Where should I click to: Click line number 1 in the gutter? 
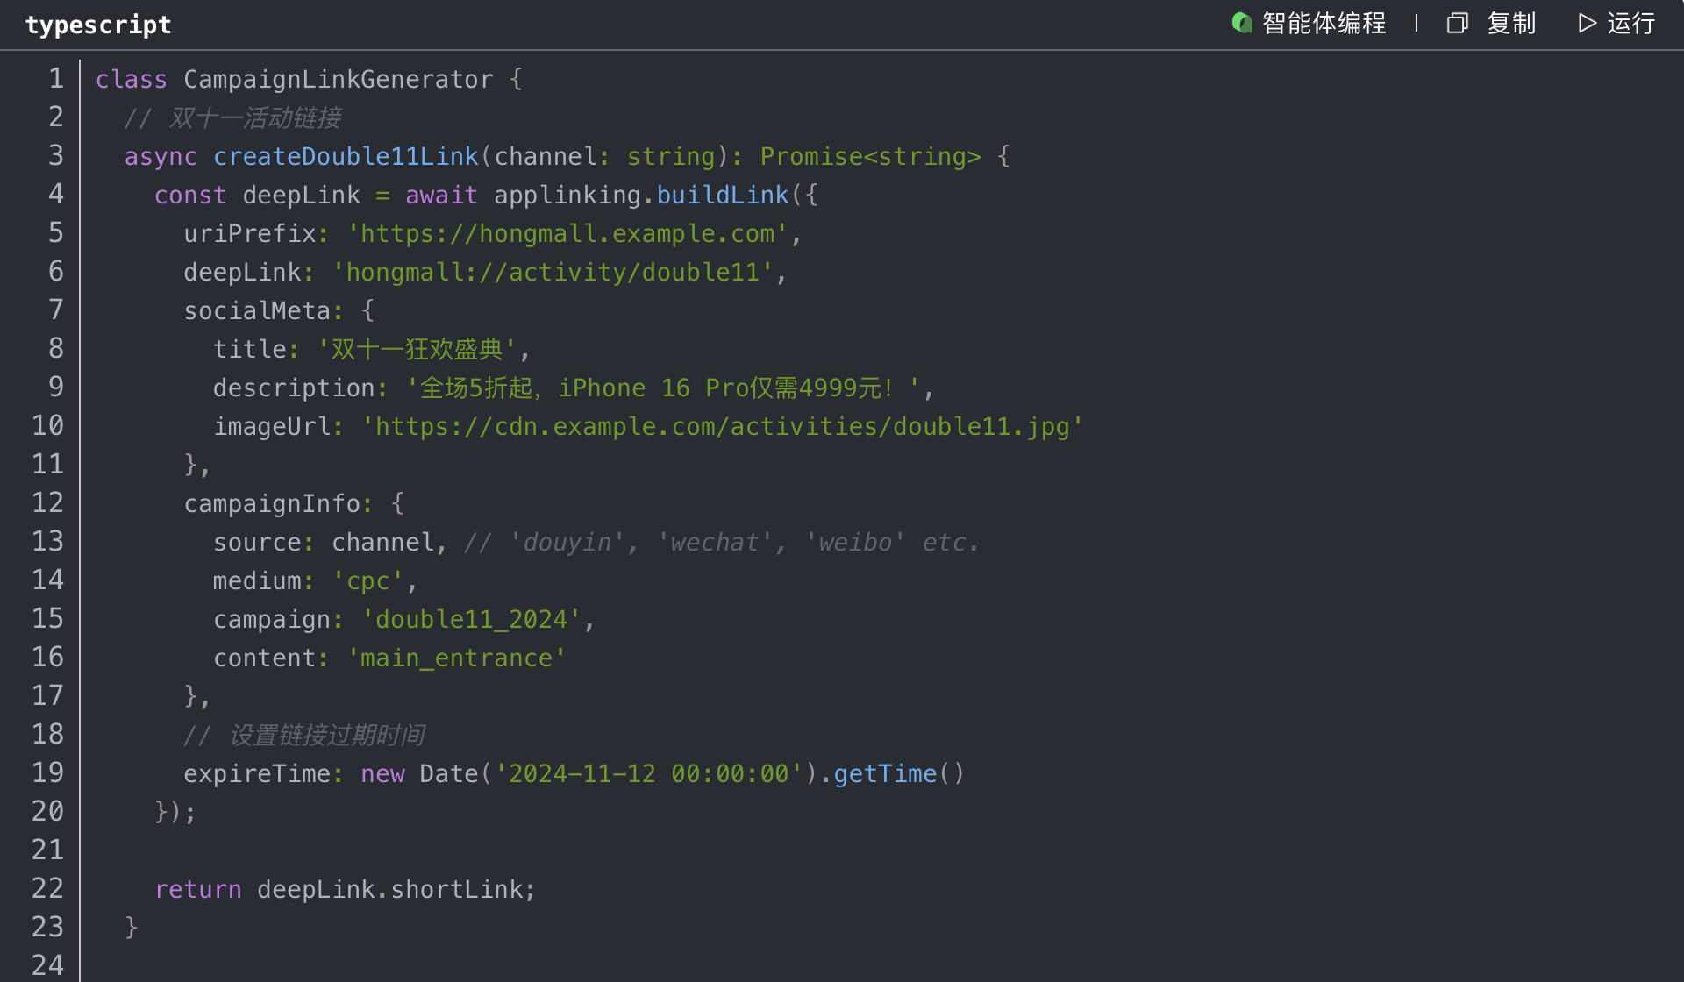pos(55,79)
